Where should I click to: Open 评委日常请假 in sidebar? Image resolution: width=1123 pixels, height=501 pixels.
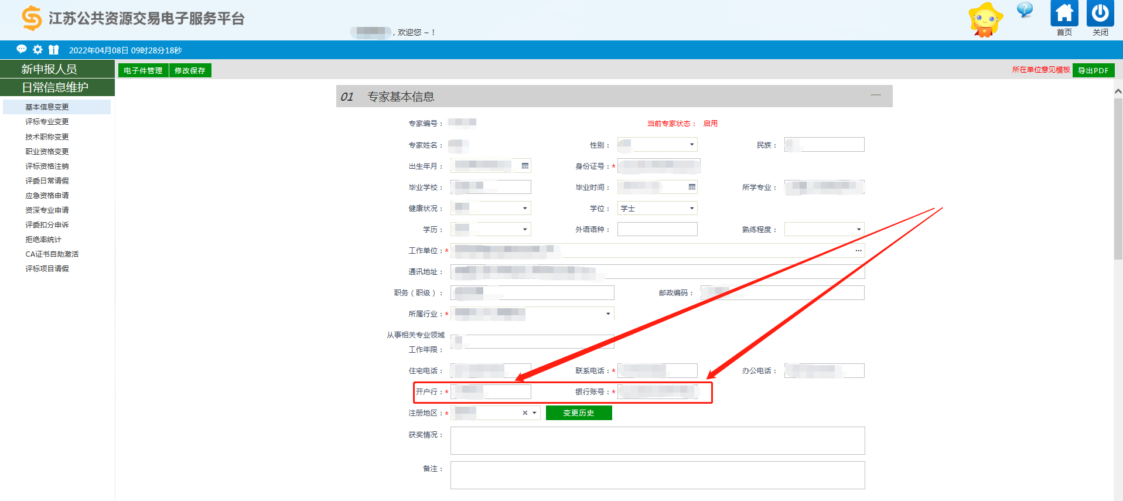(47, 180)
